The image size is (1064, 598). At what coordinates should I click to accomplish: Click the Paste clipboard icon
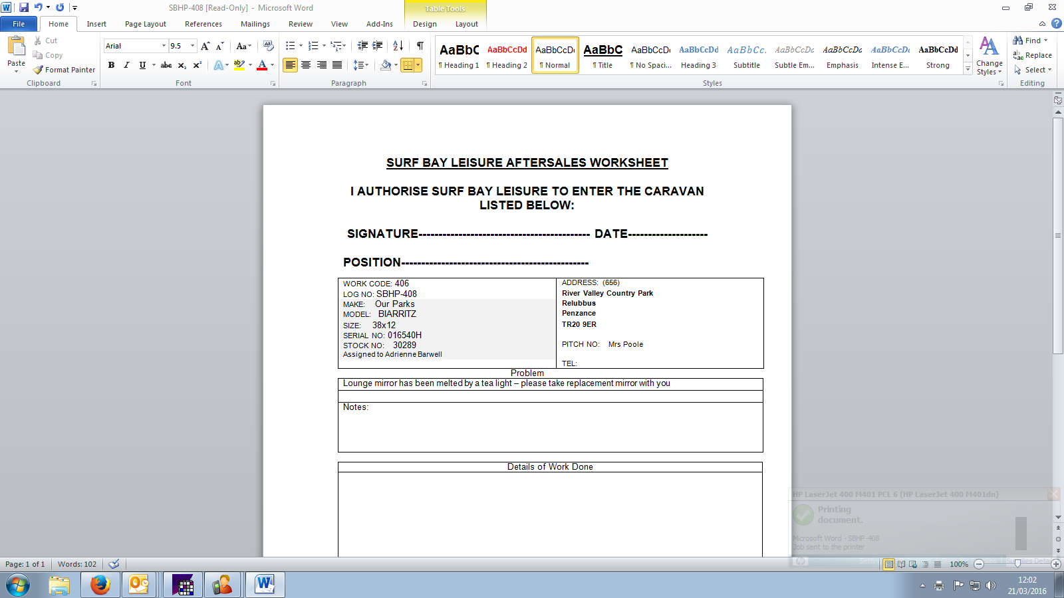pyautogui.click(x=17, y=46)
